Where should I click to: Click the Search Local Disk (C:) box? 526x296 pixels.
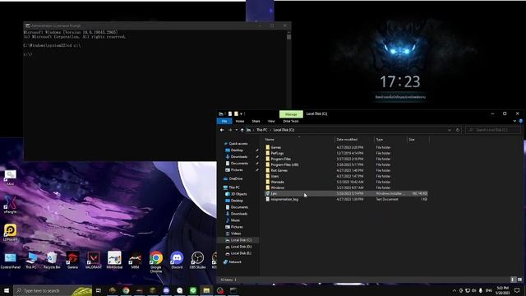(493, 130)
